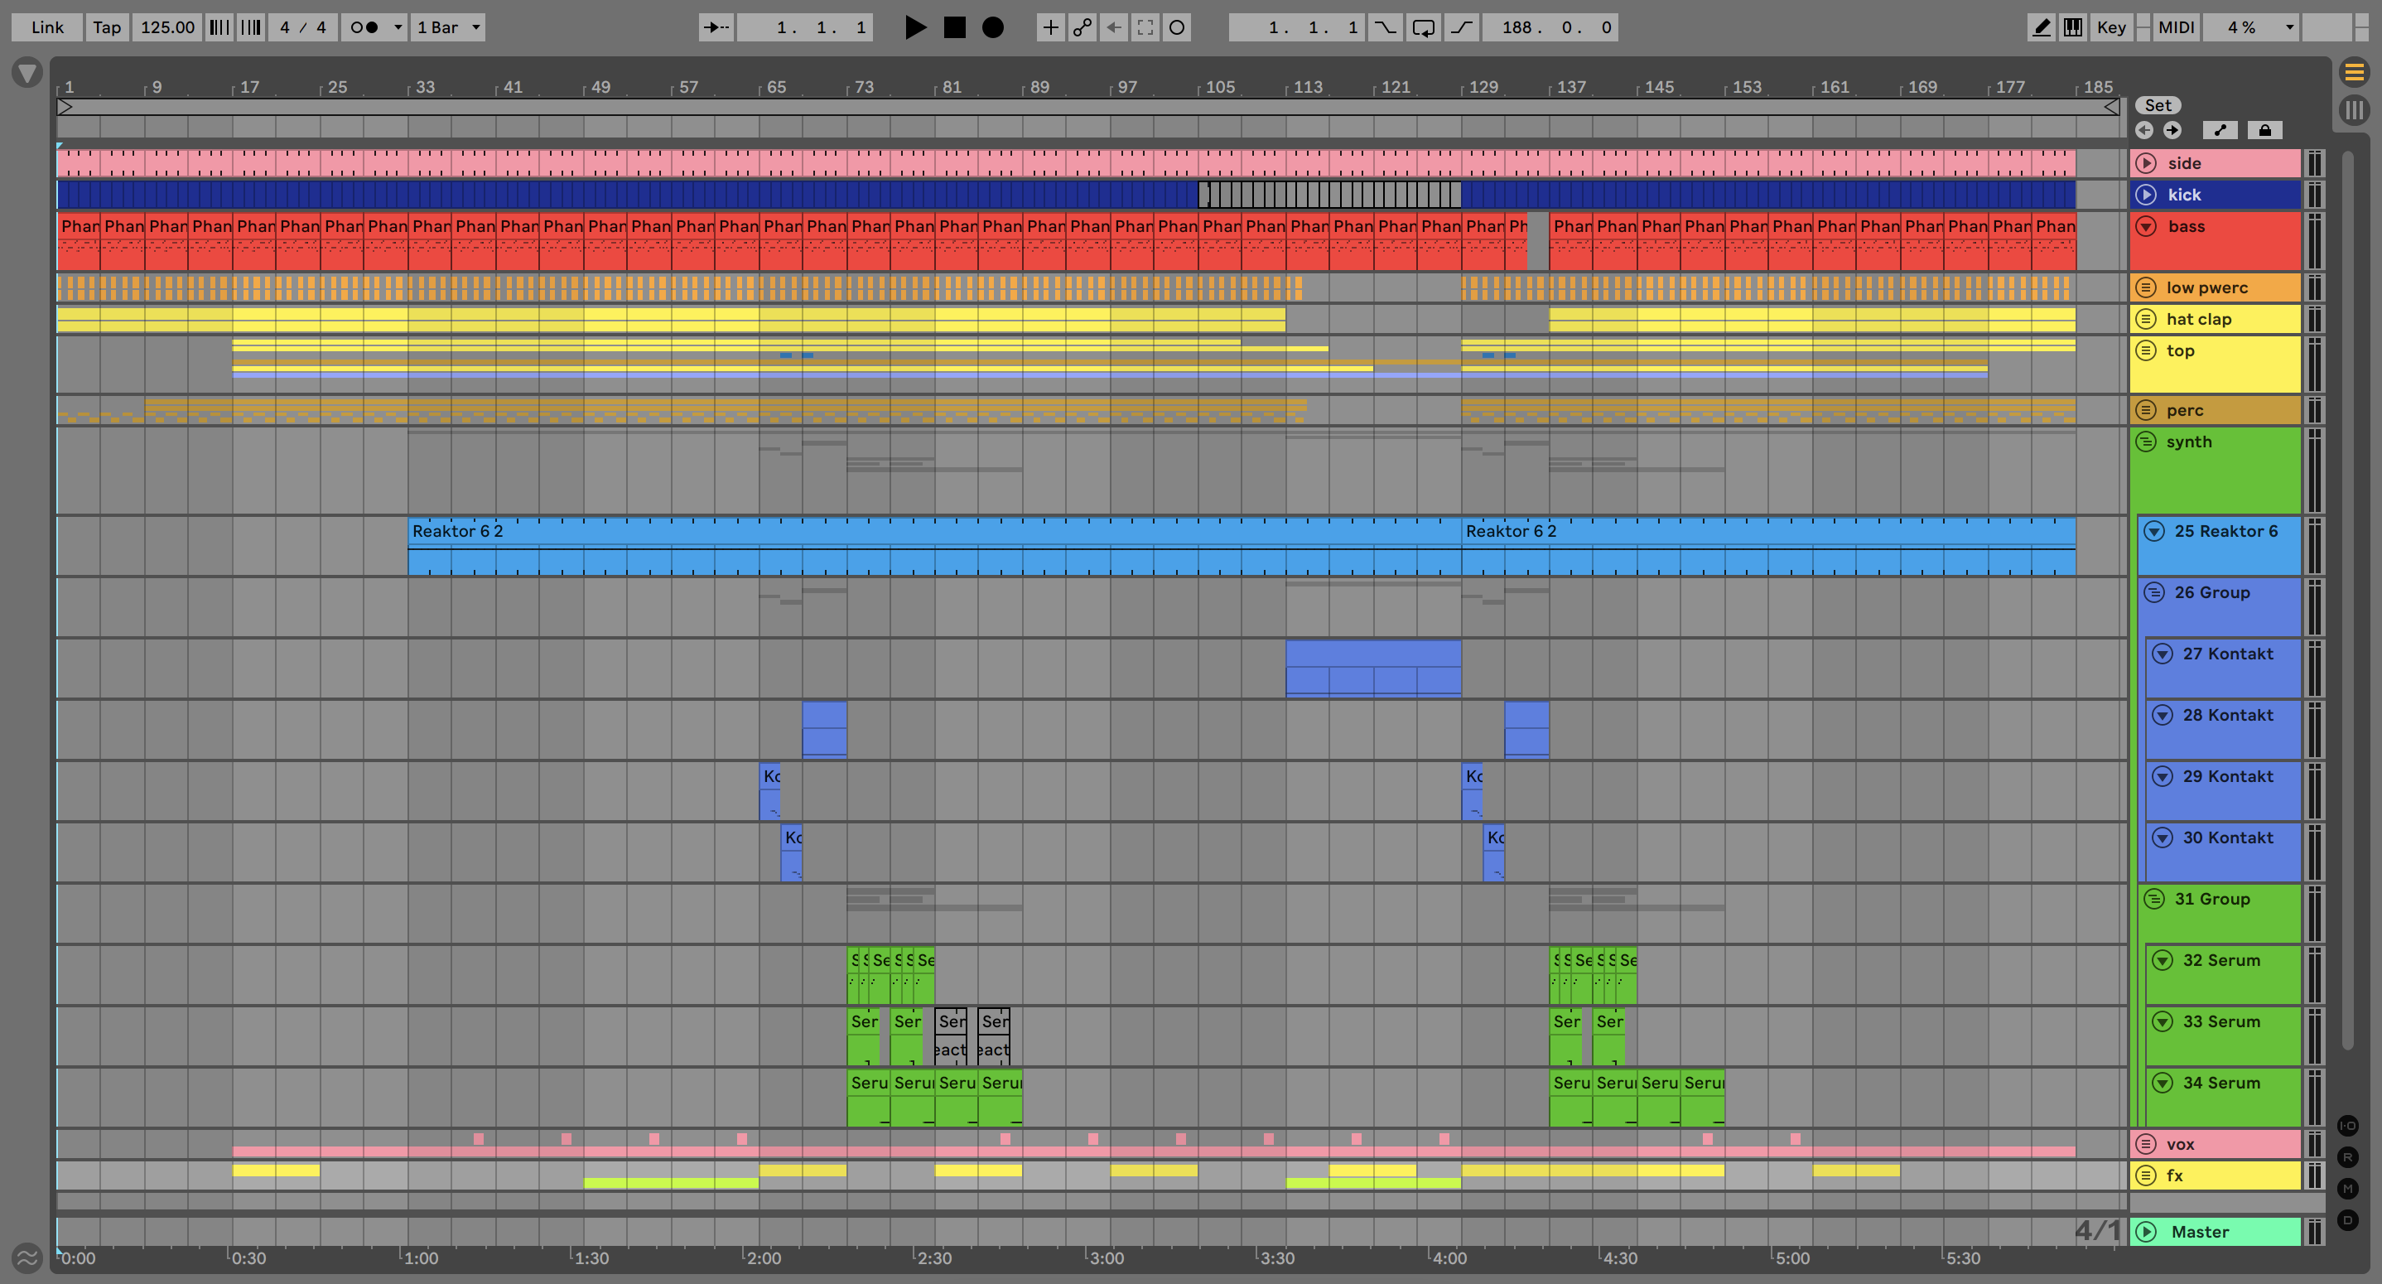Enable Key map mode
Image resolution: width=2382 pixels, height=1284 pixels.
[x=2110, y=27]
